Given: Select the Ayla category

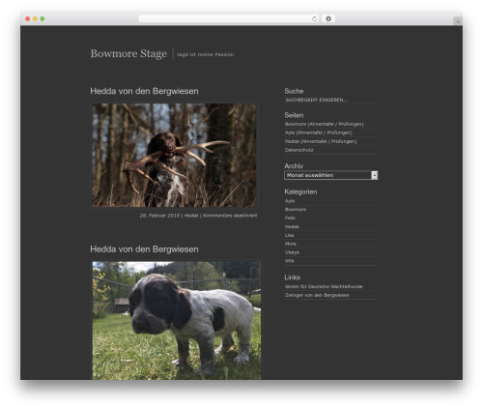Looking at the screenshot, I should click(x=290, y=201).
